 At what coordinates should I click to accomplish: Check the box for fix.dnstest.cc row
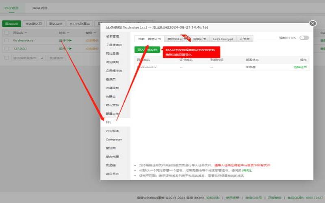6,40
